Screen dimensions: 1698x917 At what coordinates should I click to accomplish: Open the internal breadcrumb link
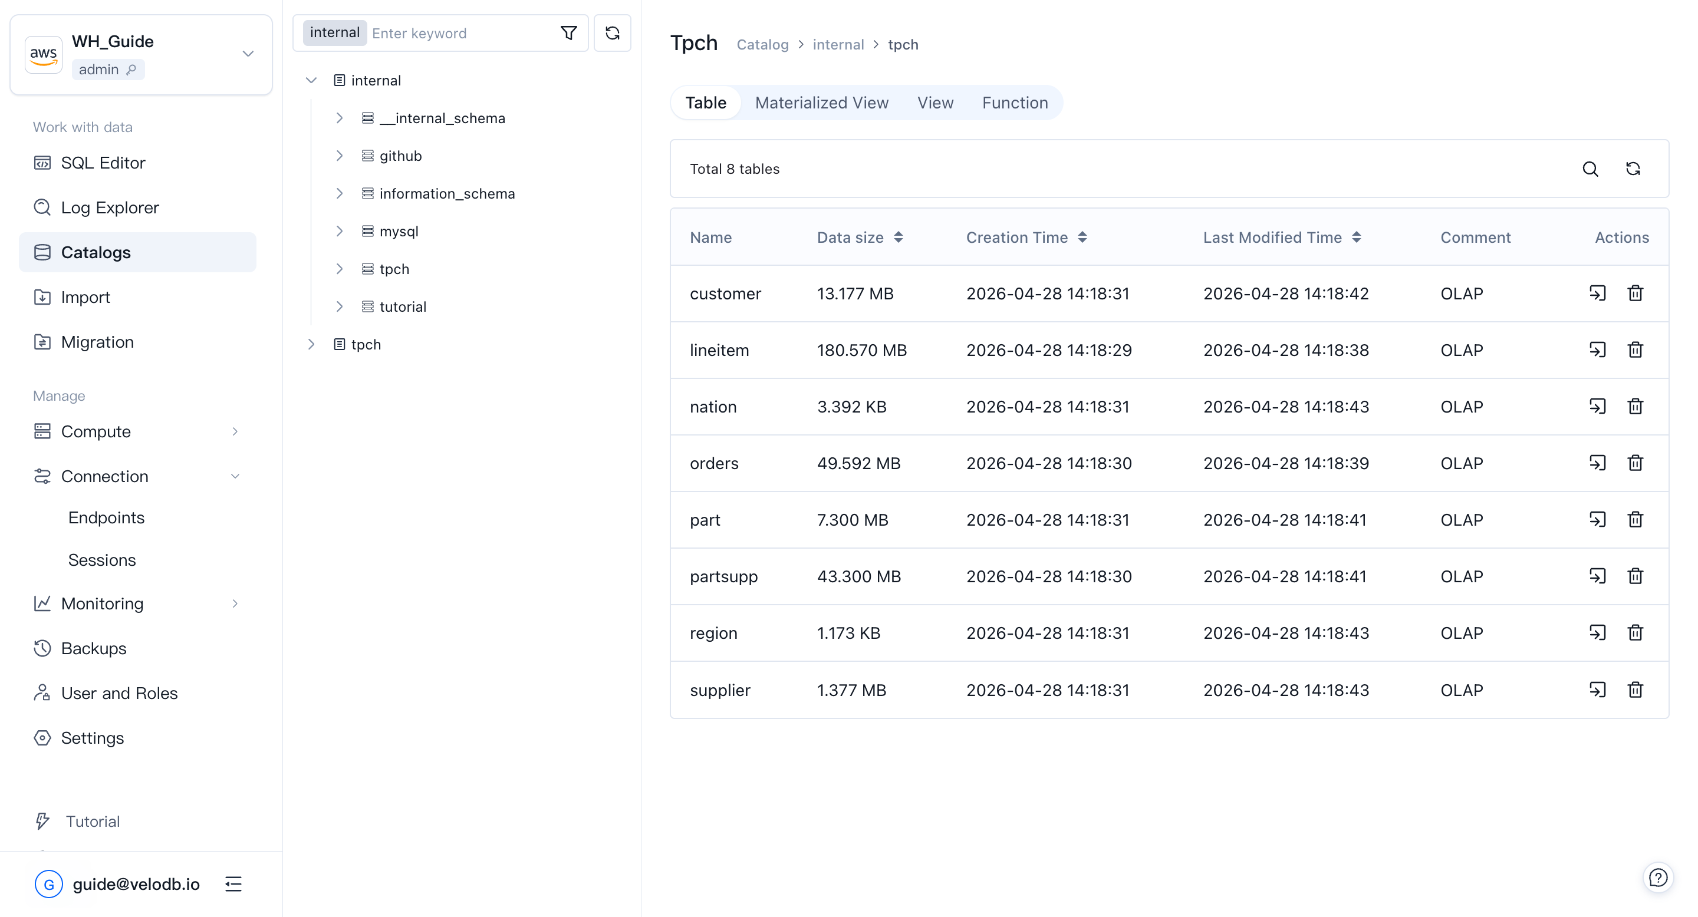click(838, 44)
